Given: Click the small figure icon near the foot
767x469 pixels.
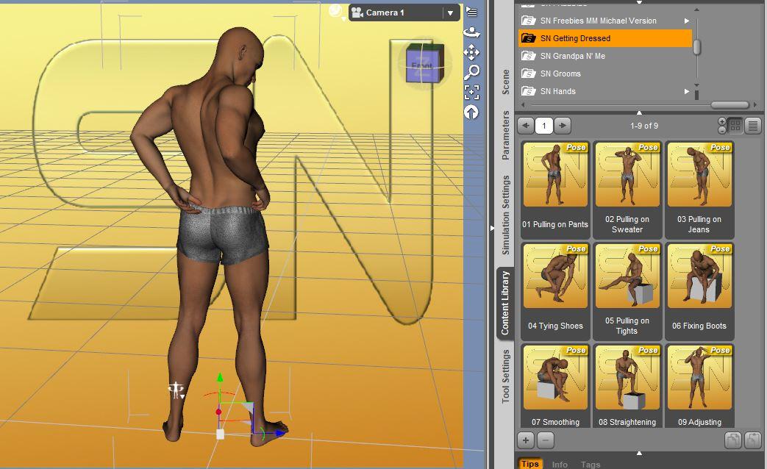Looking at the screenshot, I should click(176, 390).
